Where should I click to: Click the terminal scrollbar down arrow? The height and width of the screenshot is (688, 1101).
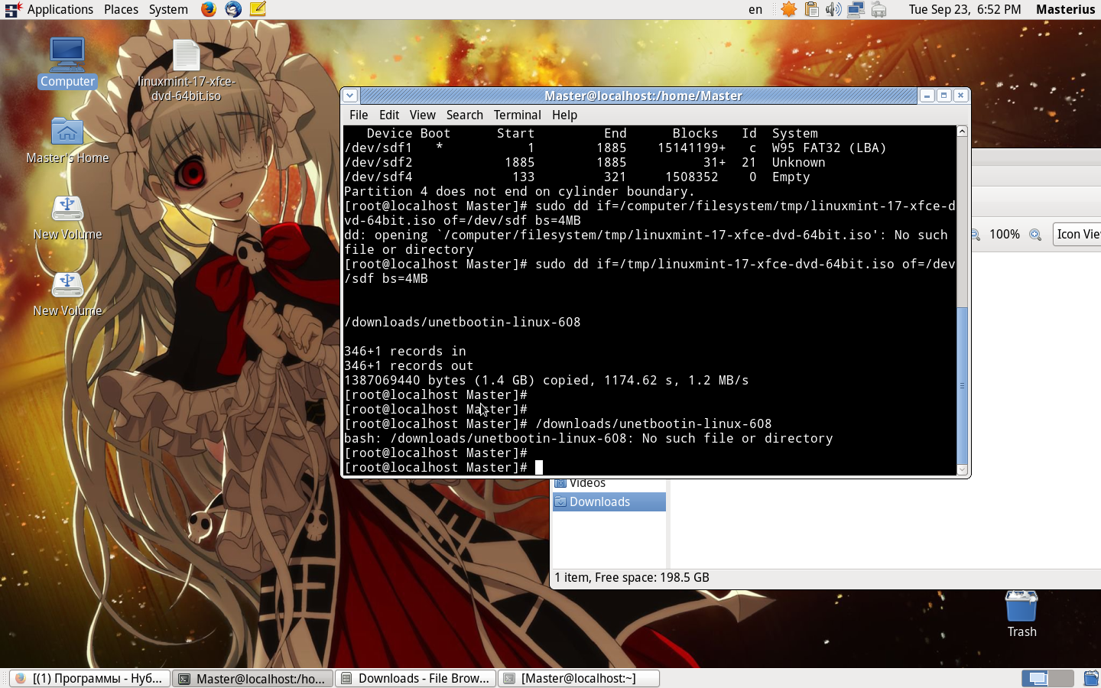click(963, 469)
